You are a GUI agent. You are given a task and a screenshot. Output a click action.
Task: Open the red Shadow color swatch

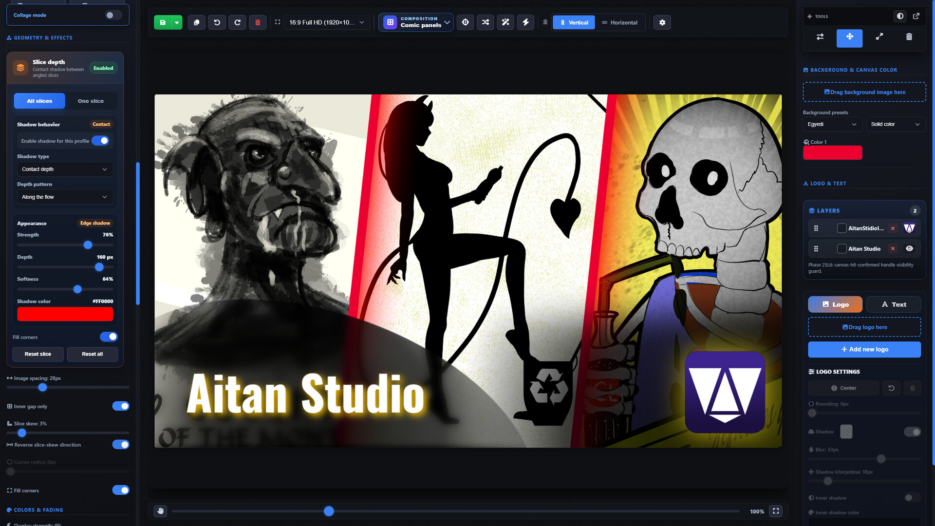(x=65, y=314)
